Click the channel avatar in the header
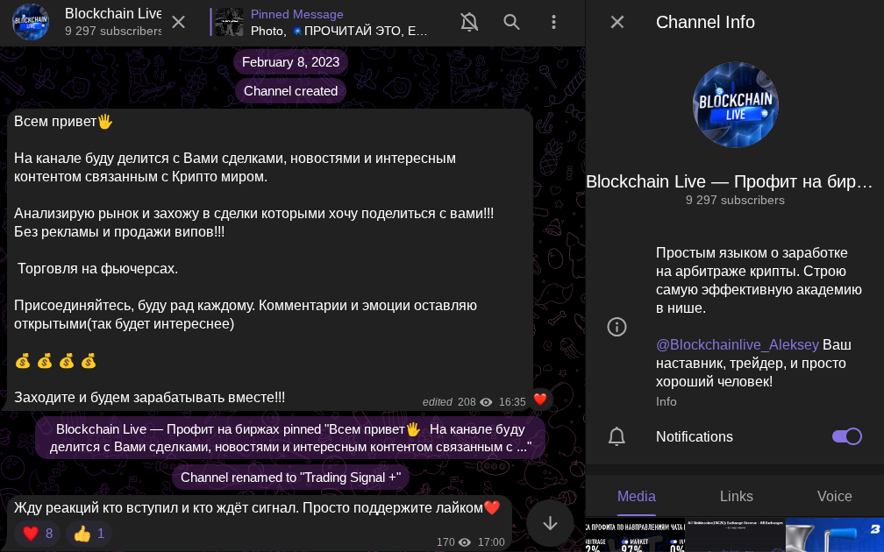The image size is (884, 552). pos(30,22)
